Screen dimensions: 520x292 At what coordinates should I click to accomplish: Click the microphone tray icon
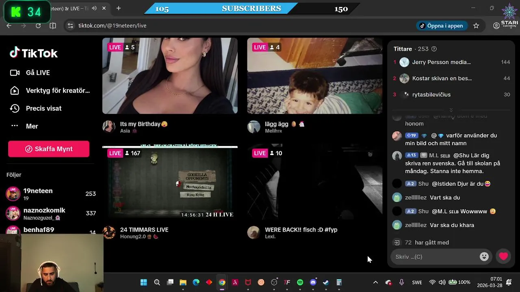tap(401, 282)
